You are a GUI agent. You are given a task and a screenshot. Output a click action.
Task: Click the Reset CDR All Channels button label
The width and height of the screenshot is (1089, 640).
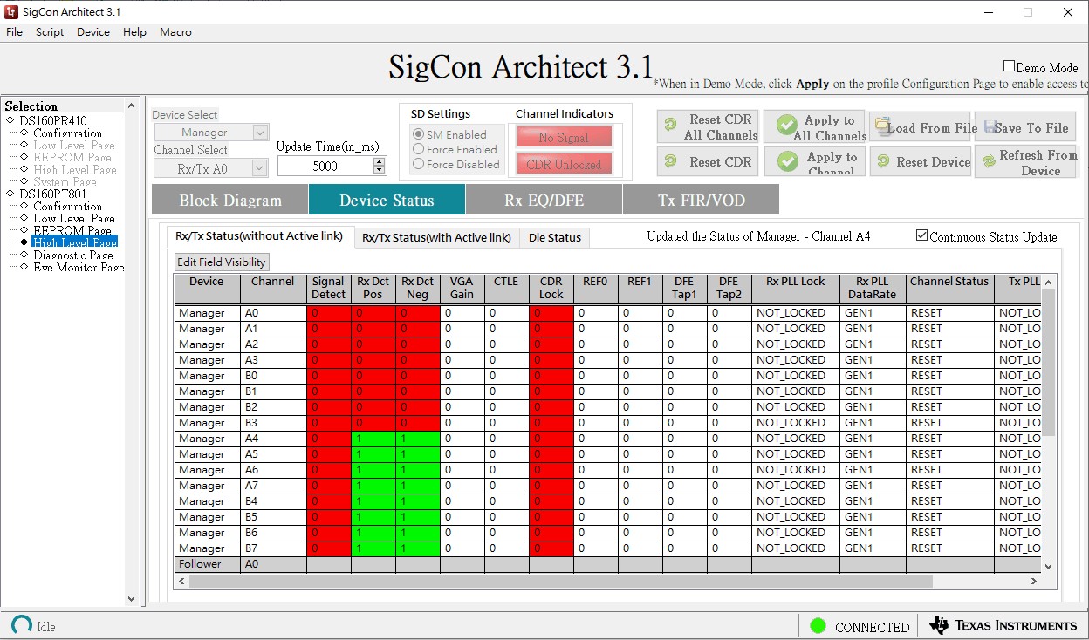tap(721, 126)
